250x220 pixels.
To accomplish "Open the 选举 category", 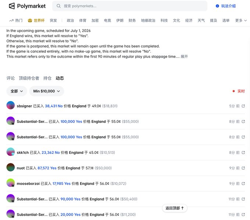I will click(226, 21).
